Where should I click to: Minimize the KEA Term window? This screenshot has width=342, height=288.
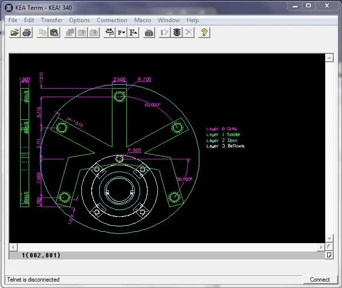click(x=295, y=6)
